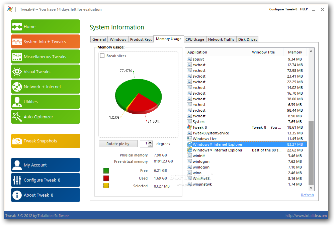Screen dimensions: 335x226
Task: Click the Miscellaneous Tweaks sliders icon
Action: click(x=17, y=56)
